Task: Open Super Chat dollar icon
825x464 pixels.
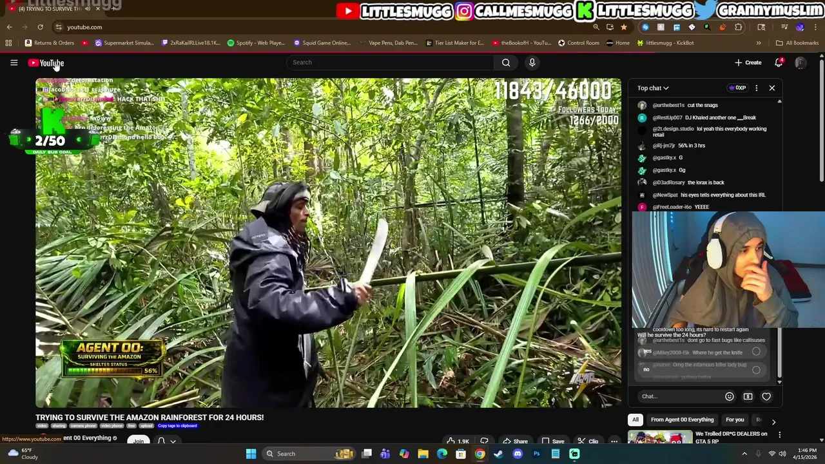Action: pyautogui.click(x=748, y=396)
